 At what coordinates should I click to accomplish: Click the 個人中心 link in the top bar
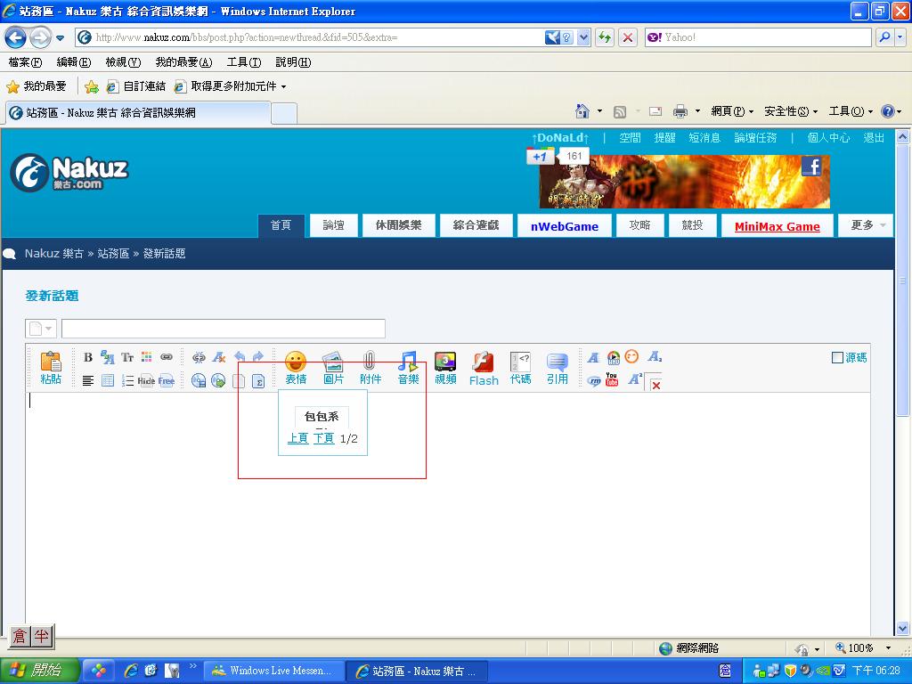828,138
